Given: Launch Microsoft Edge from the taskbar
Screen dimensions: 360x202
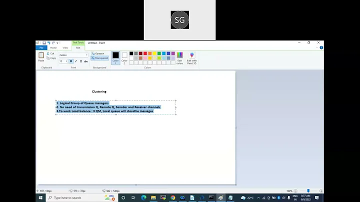Looking at the screenshot, I should click(x=143, y=197).
